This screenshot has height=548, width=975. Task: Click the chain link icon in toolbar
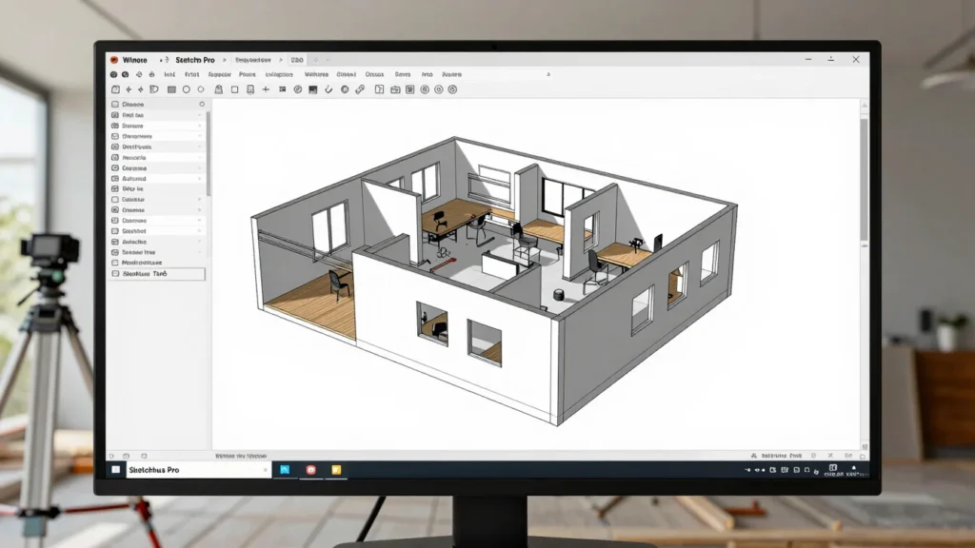point(360,89)
